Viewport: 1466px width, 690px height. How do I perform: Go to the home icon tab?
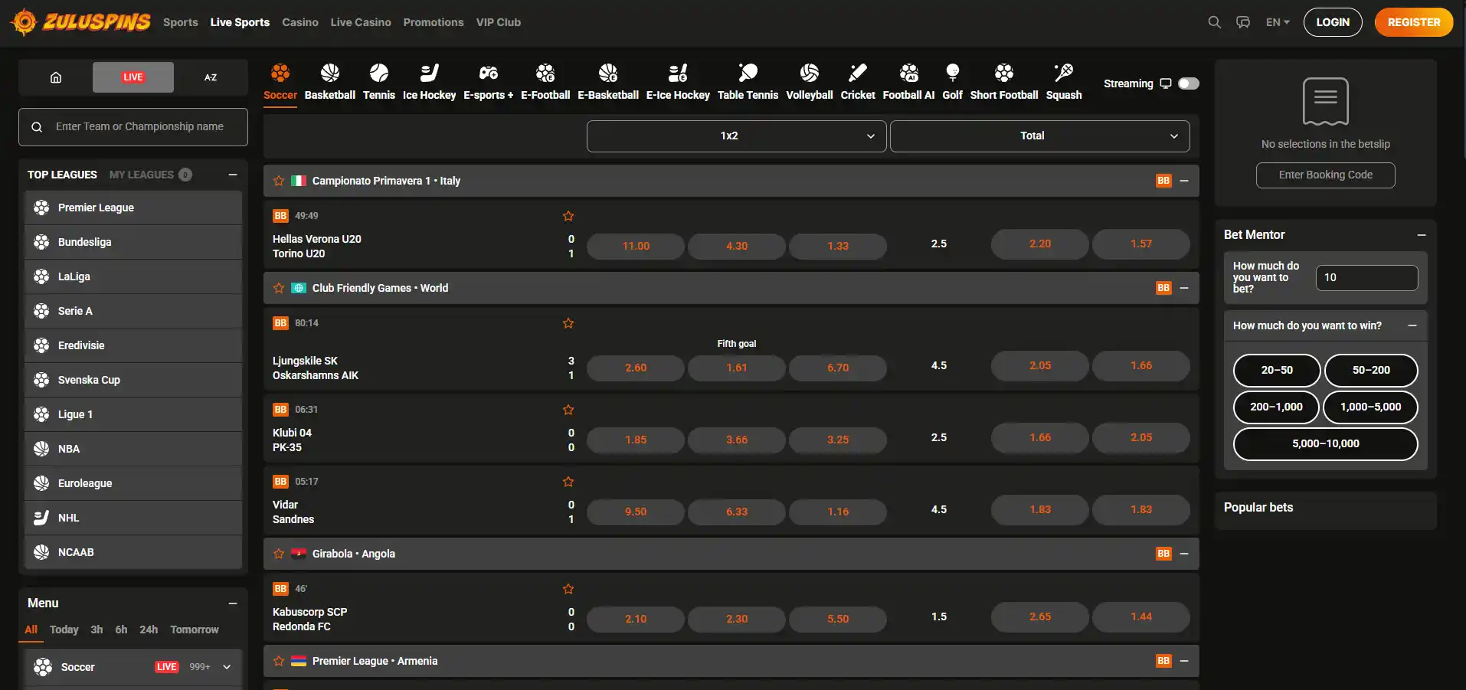click(56, 77)
